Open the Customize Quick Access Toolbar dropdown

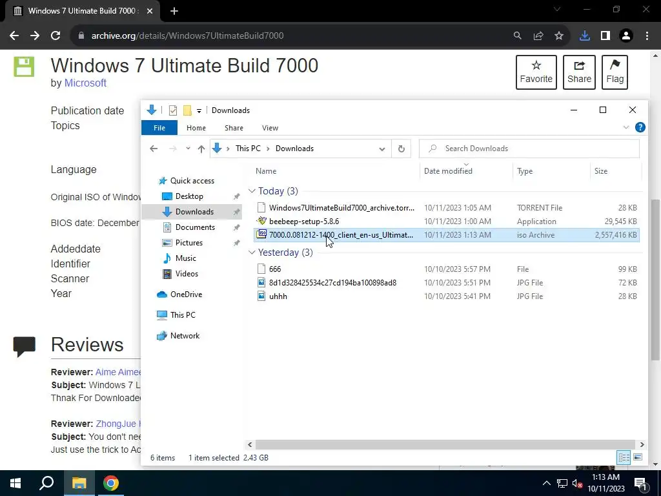point(199,111)
